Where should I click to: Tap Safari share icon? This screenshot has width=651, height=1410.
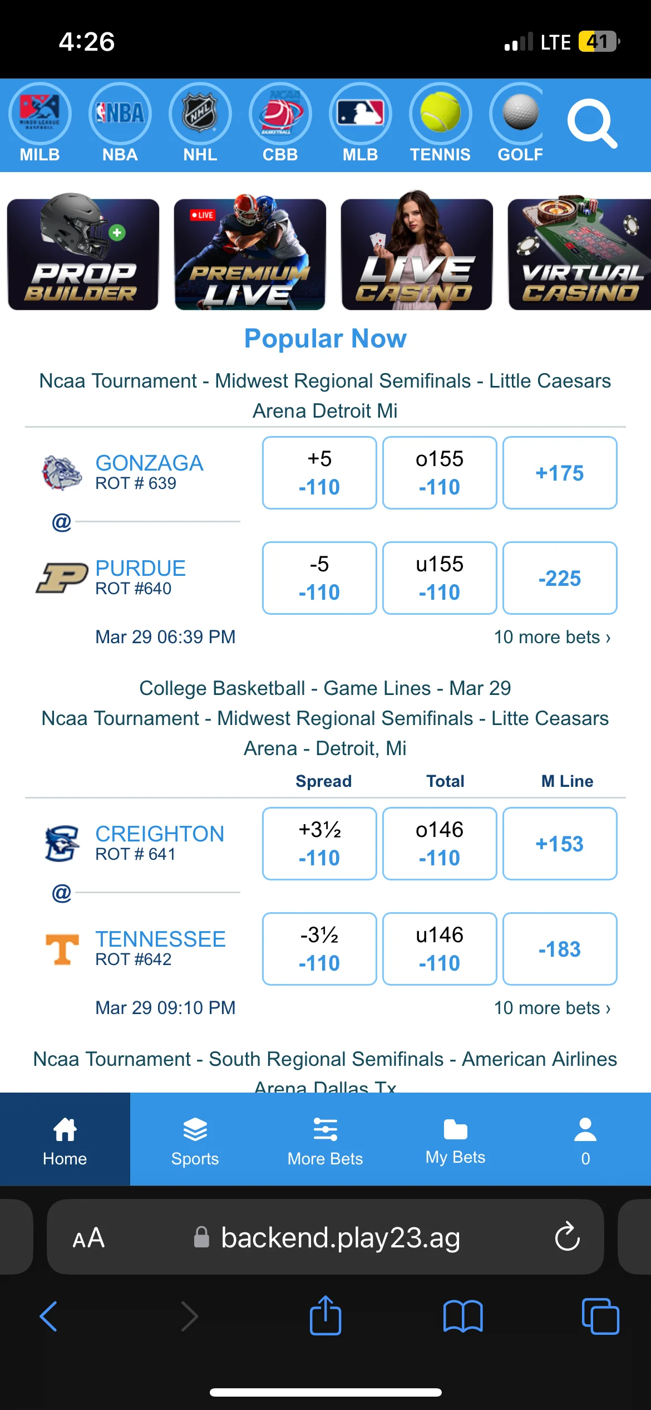(325, 1315)
